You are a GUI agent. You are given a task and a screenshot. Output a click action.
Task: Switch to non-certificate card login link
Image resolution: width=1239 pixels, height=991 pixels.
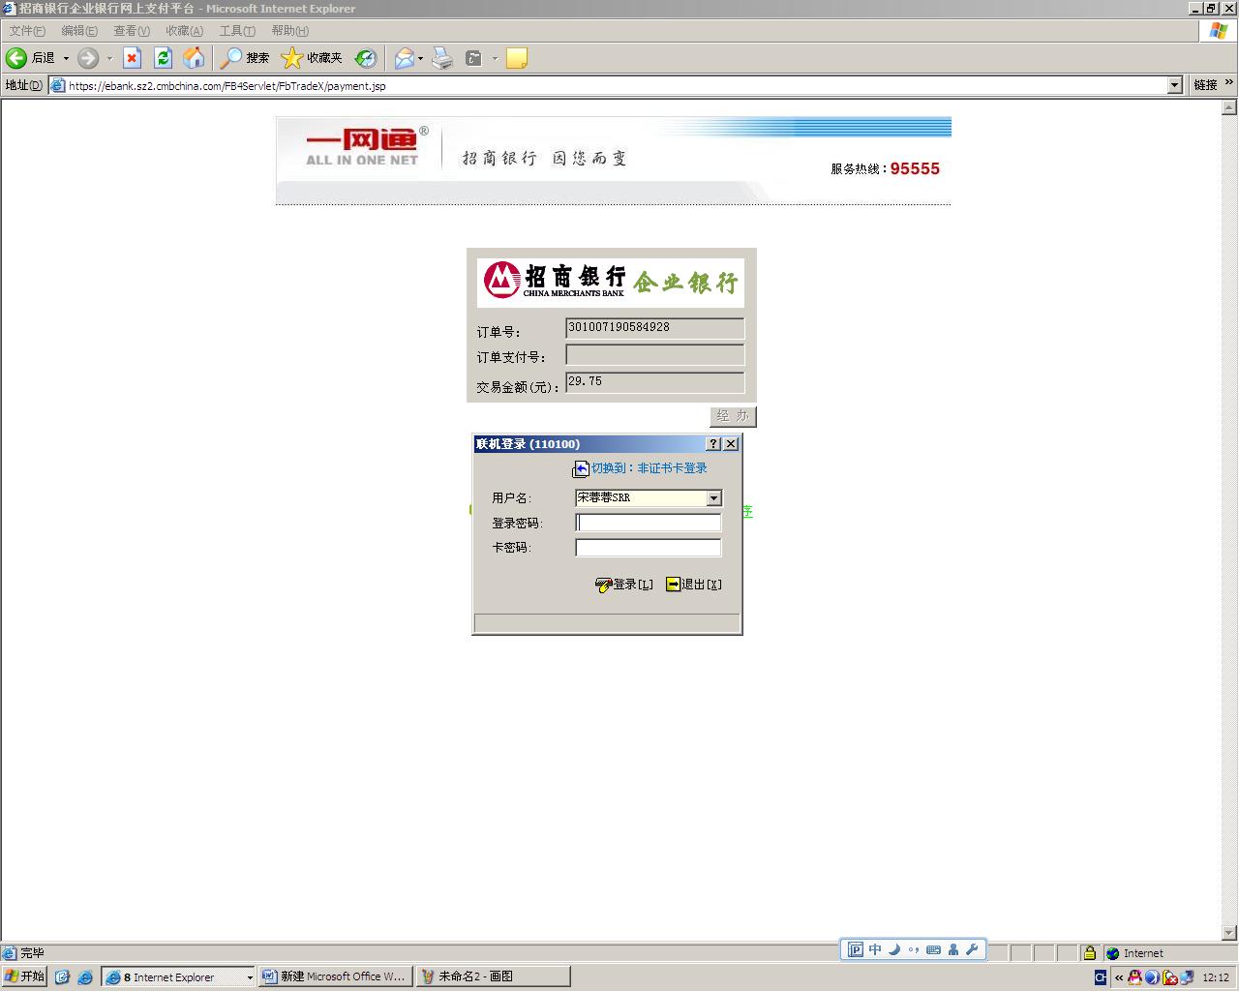tap(649, 468)
